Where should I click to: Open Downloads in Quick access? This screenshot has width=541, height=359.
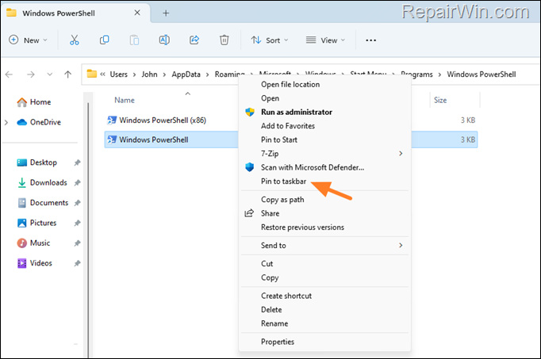tap(42, 182)
